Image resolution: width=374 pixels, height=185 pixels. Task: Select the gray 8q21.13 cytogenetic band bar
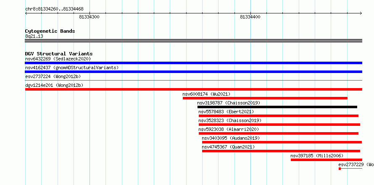[x=193, y=41]
